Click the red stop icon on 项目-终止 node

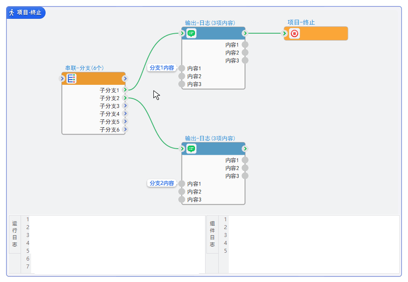coord(294,33)
